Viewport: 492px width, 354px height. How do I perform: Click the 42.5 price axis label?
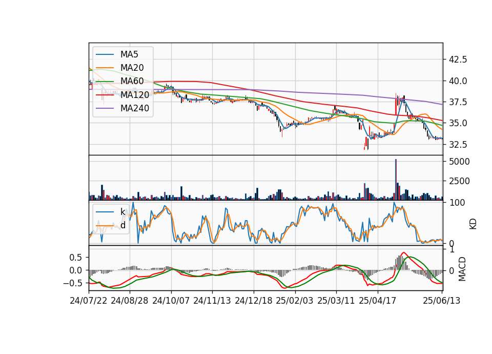pyautogui.click(x=458, y=60)
